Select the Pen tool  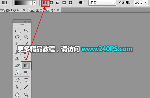point(17,80)
